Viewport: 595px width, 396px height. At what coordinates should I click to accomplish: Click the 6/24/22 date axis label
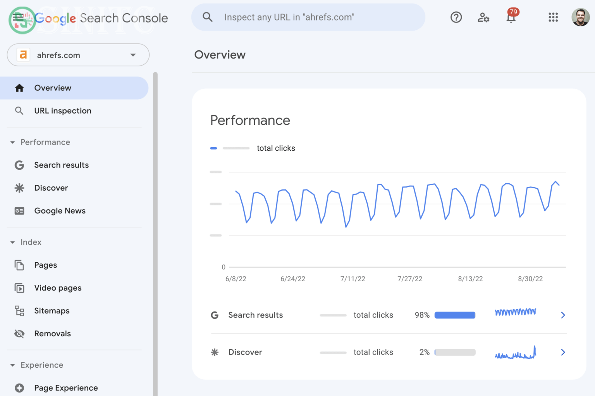293,279
